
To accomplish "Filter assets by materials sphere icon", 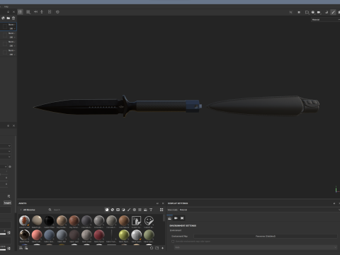I will tap(107, 210).
